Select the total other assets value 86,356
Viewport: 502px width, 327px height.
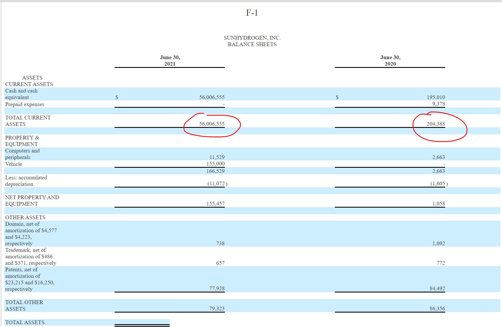click(437, 308)
